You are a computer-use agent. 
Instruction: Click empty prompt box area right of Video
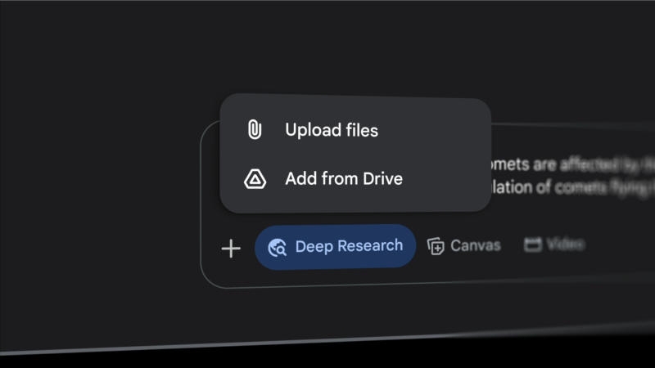coord(622,244)
